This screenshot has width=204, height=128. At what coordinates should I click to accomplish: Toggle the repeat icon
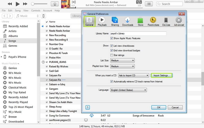point(139,2)
